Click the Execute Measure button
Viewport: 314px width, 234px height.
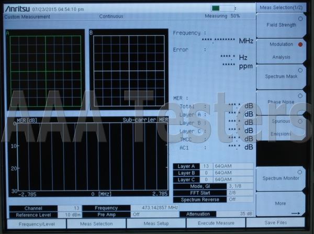[216, 223]
